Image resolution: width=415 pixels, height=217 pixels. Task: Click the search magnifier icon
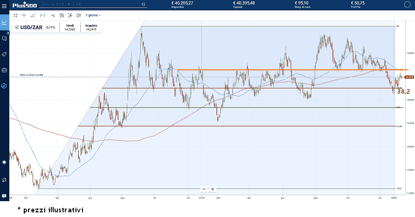[143, 4]
